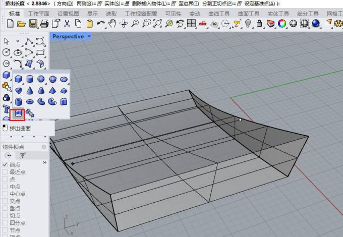Click the Cut scissors icon

coord(67,23)
